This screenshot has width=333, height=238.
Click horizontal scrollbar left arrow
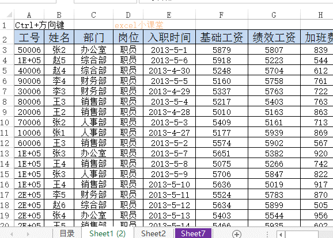click(281, 235)
